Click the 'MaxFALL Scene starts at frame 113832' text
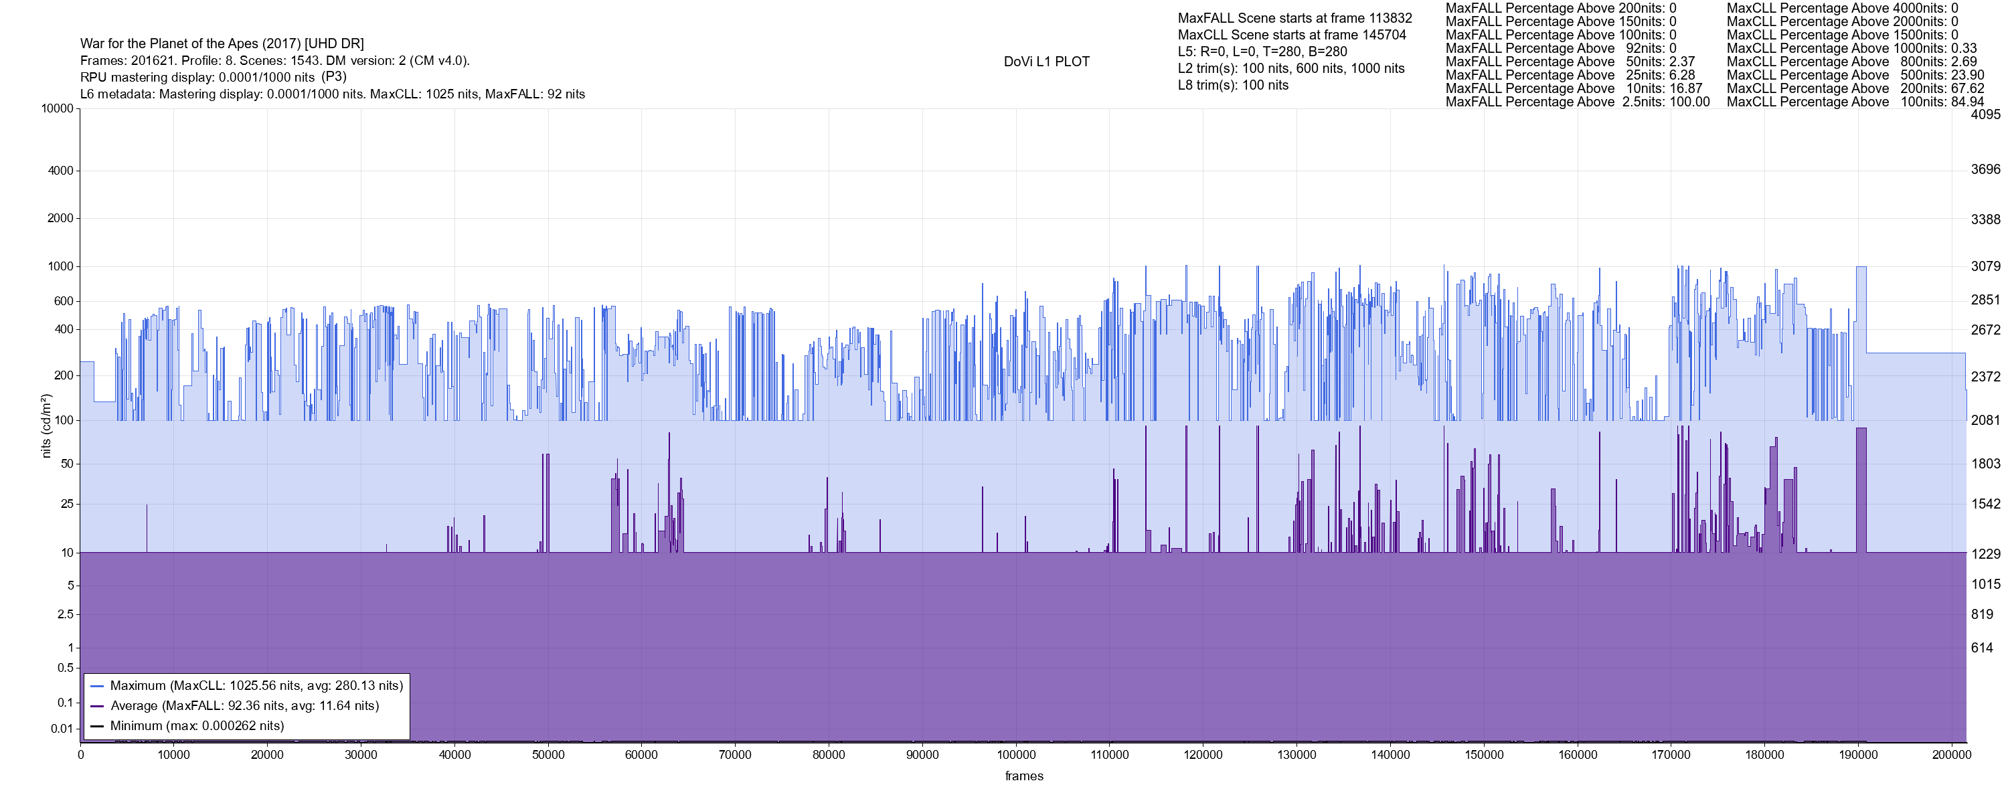This screenshot has height=803, width=2008. (1294, 18)
